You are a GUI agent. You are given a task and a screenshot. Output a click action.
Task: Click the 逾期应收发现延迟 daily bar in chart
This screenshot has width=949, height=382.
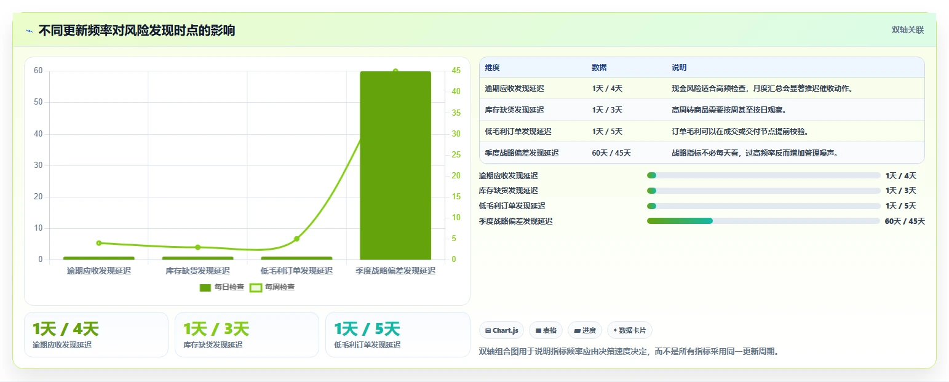[x=99, y=258]
